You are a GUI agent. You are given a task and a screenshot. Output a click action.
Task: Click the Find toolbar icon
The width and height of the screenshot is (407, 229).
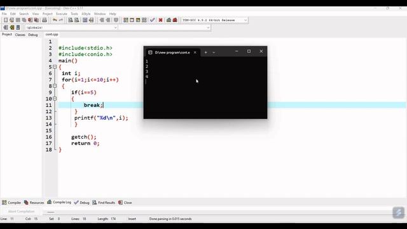pyautogui.click(x=71, y=20)
